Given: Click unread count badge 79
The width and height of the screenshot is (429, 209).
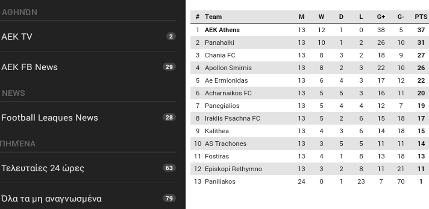Looking at the screenshot, I should 169,198.
